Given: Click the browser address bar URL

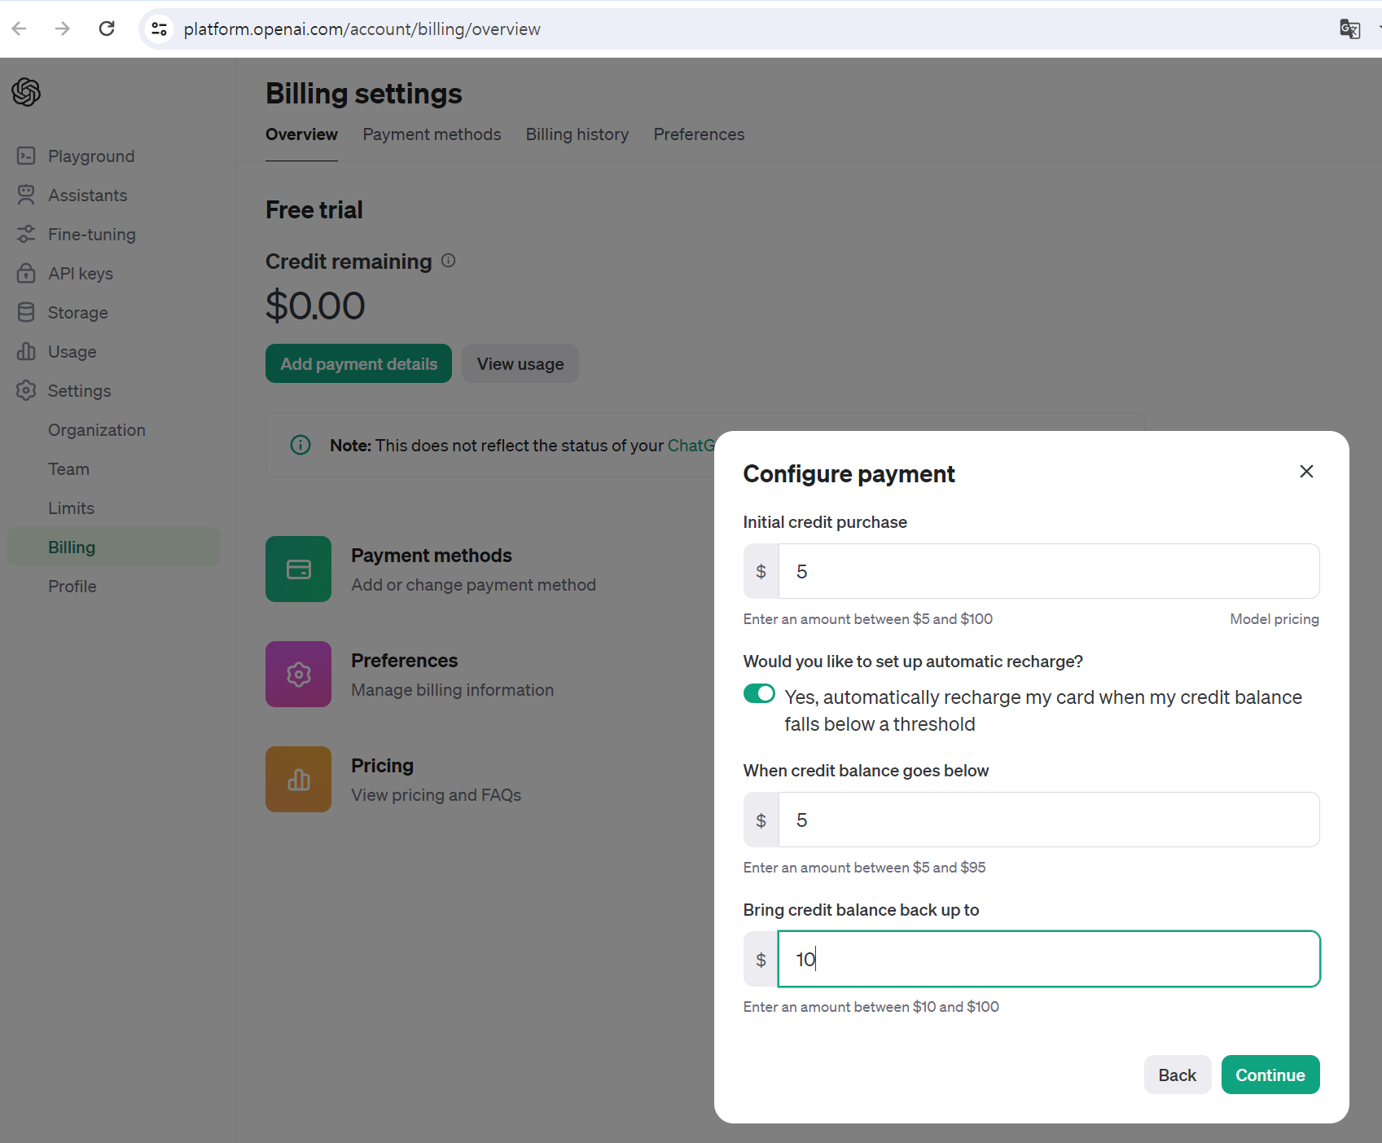Looking at the screenshot, I should (362, 29).
